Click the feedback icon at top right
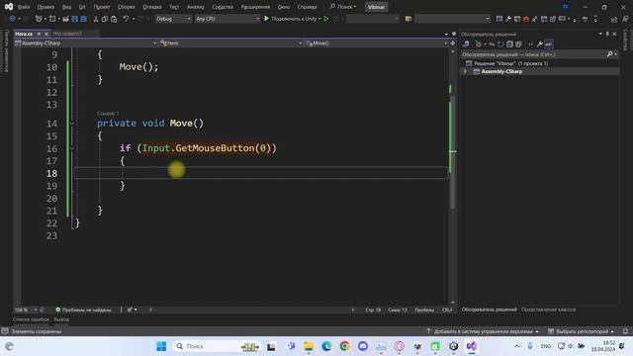Screen dimensions: 633x356 click(x=625, y=19)
